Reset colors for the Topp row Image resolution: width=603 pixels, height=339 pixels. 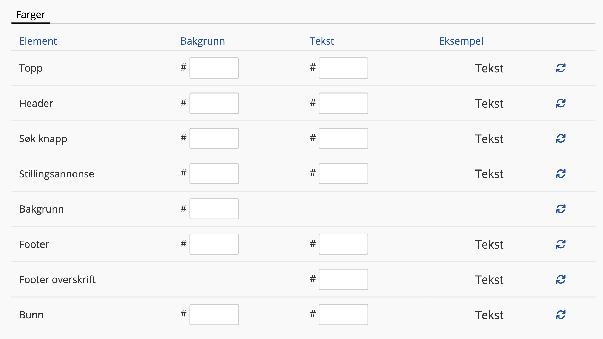560,68
